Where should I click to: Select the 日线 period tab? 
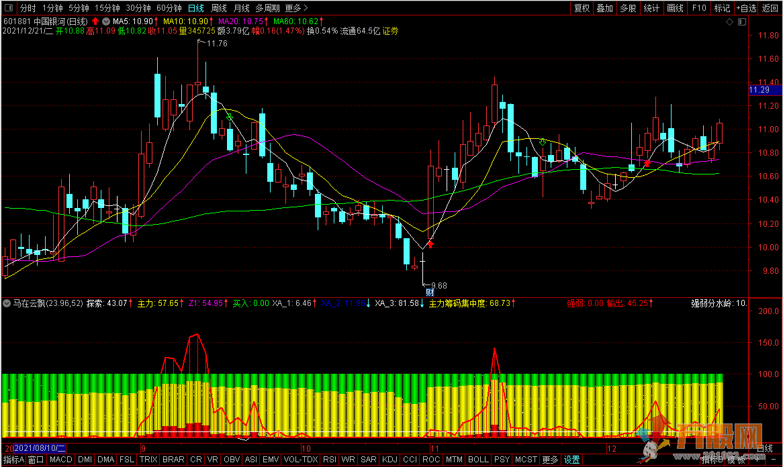[x=196, y=8]
